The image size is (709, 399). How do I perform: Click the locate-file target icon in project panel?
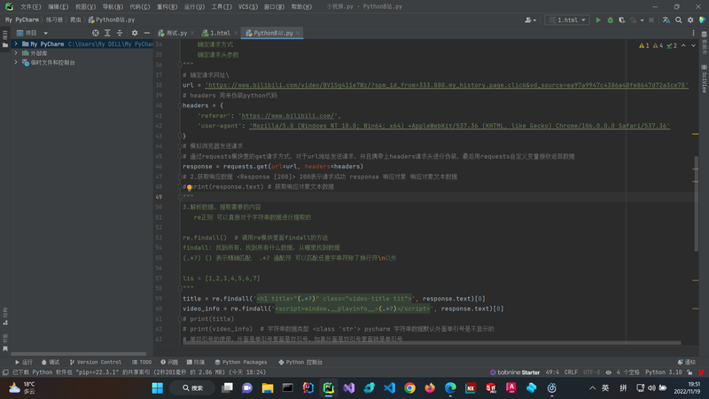96,33
